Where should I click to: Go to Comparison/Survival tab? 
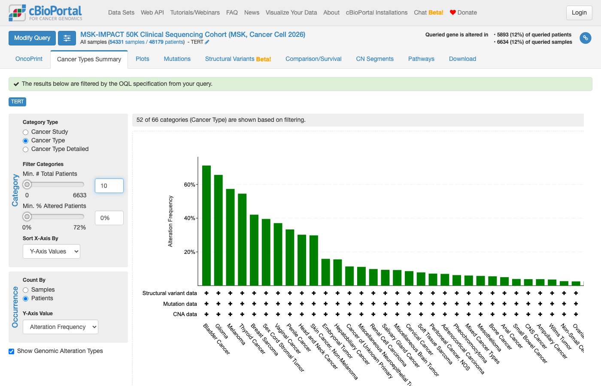(x=313, y=59)
